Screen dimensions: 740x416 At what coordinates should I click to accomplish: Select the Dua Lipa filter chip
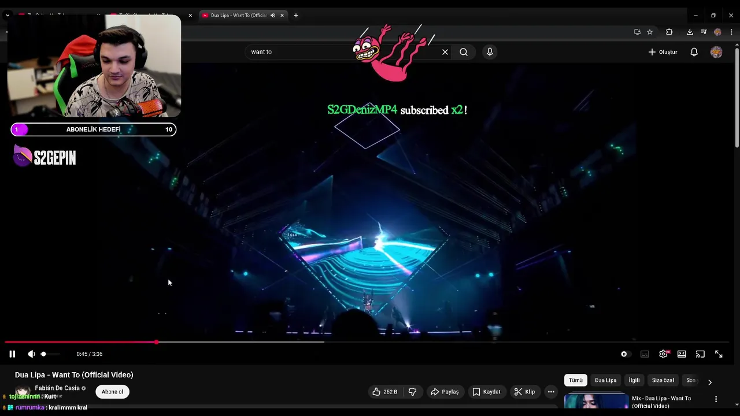coord(606,380)
